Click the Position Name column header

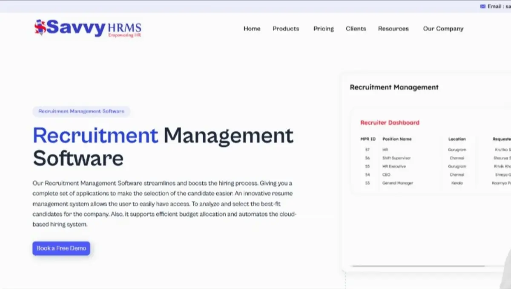click(x=397, y=139)
